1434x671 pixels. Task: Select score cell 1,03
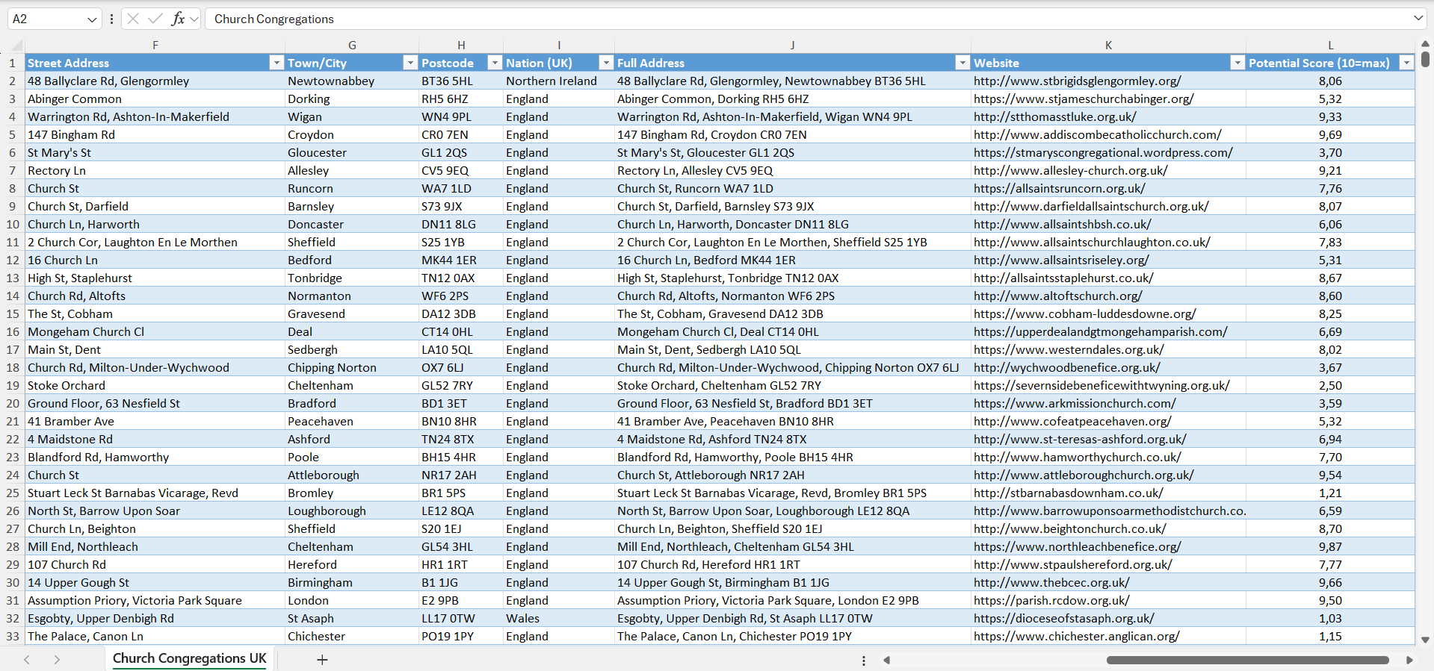(1331, 619)
